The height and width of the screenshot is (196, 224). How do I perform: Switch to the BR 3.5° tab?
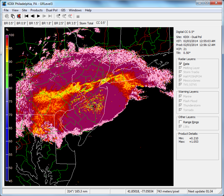click(x=72, y=23)
